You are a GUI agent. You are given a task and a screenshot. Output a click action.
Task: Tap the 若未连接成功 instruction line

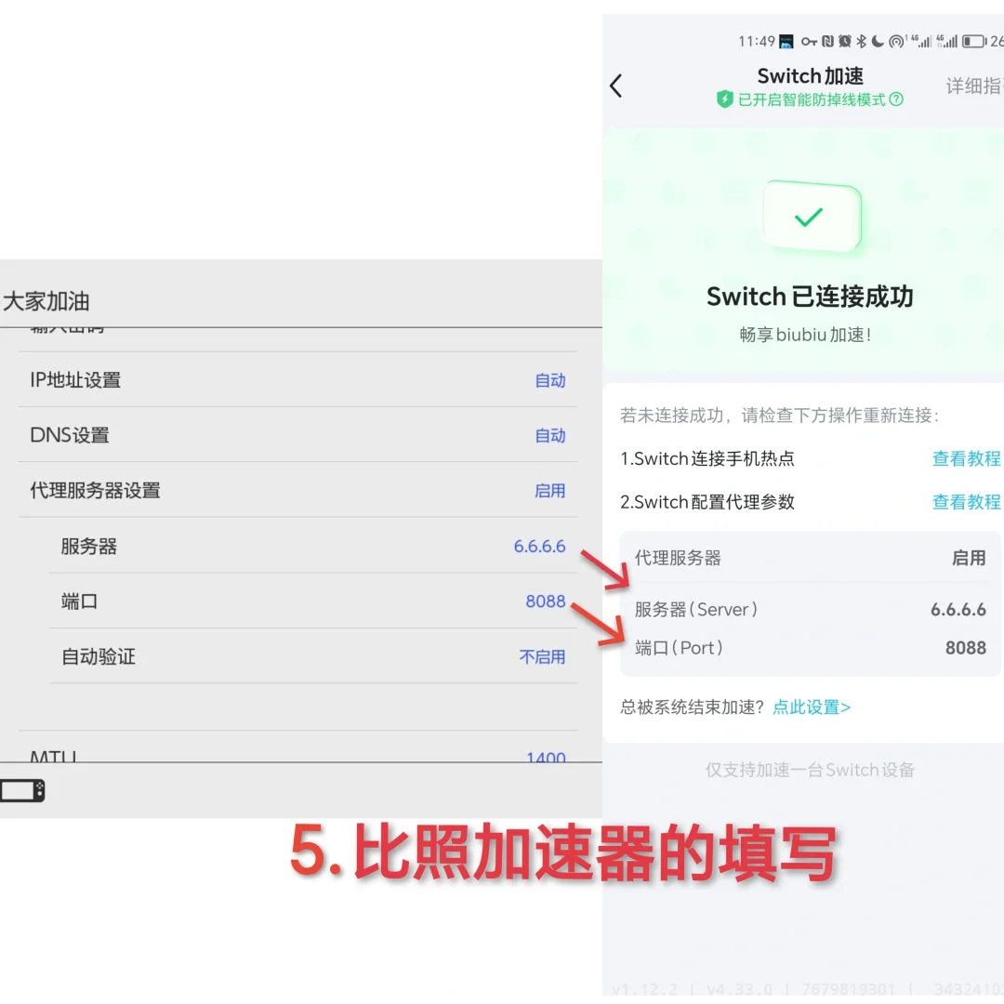click(779, 416)
